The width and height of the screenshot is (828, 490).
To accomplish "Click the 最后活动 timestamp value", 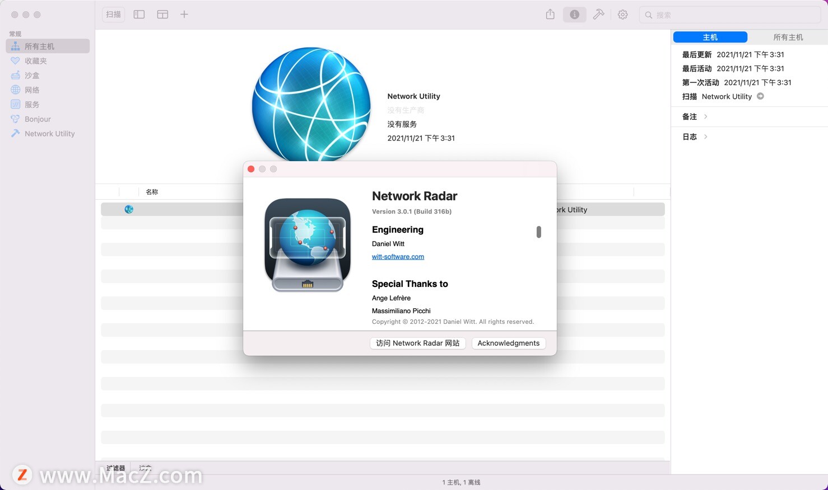I will pos(750,69).
